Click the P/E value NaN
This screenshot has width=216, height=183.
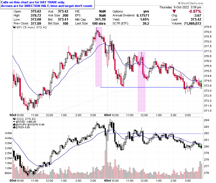(102, 11)
